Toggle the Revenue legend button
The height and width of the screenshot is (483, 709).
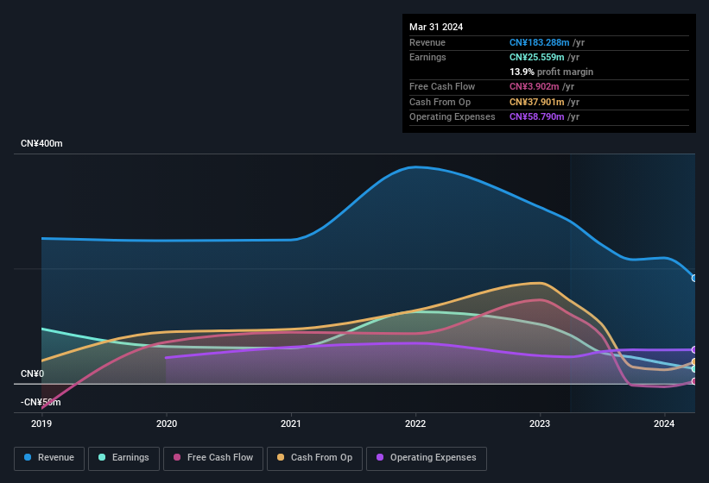(49, 458)
